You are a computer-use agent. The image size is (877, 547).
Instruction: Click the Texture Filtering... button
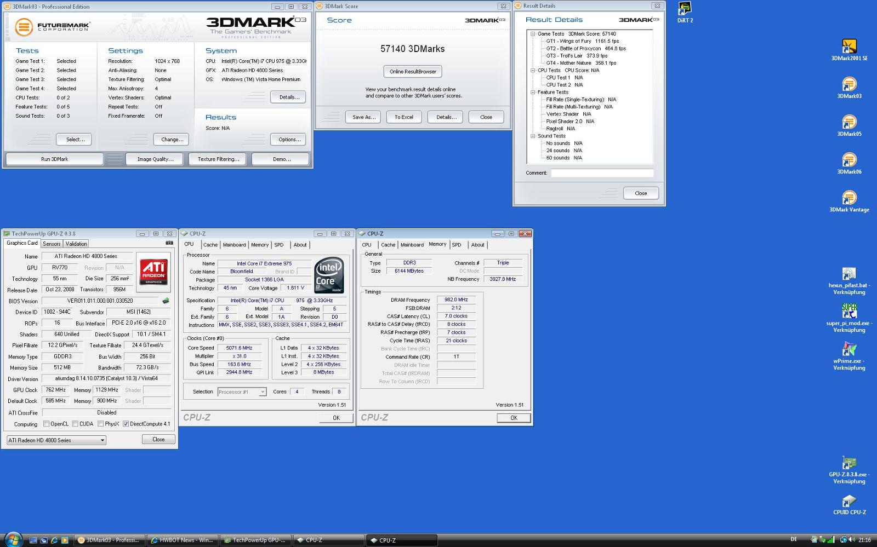219,159
